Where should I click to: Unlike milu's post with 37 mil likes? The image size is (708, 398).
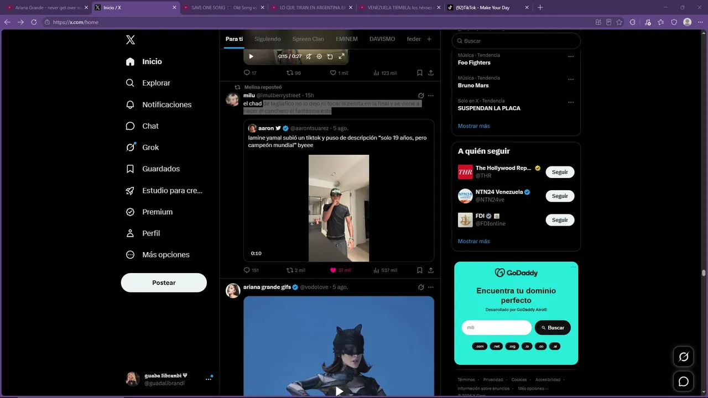pyautogui.click(x=341, y=270)
